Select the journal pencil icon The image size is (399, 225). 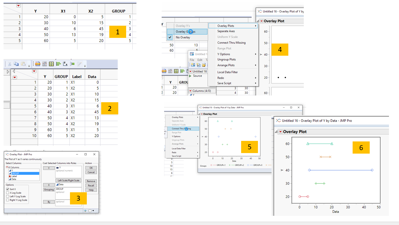coord(79,65)
